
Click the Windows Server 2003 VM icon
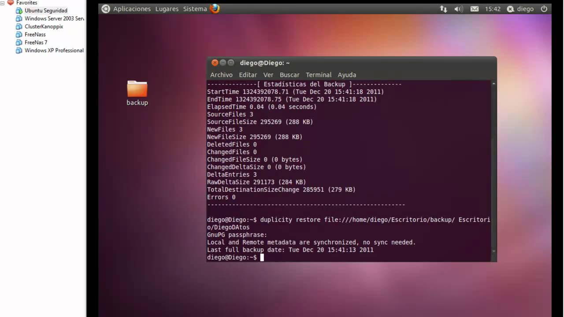(x=19, y=18)
